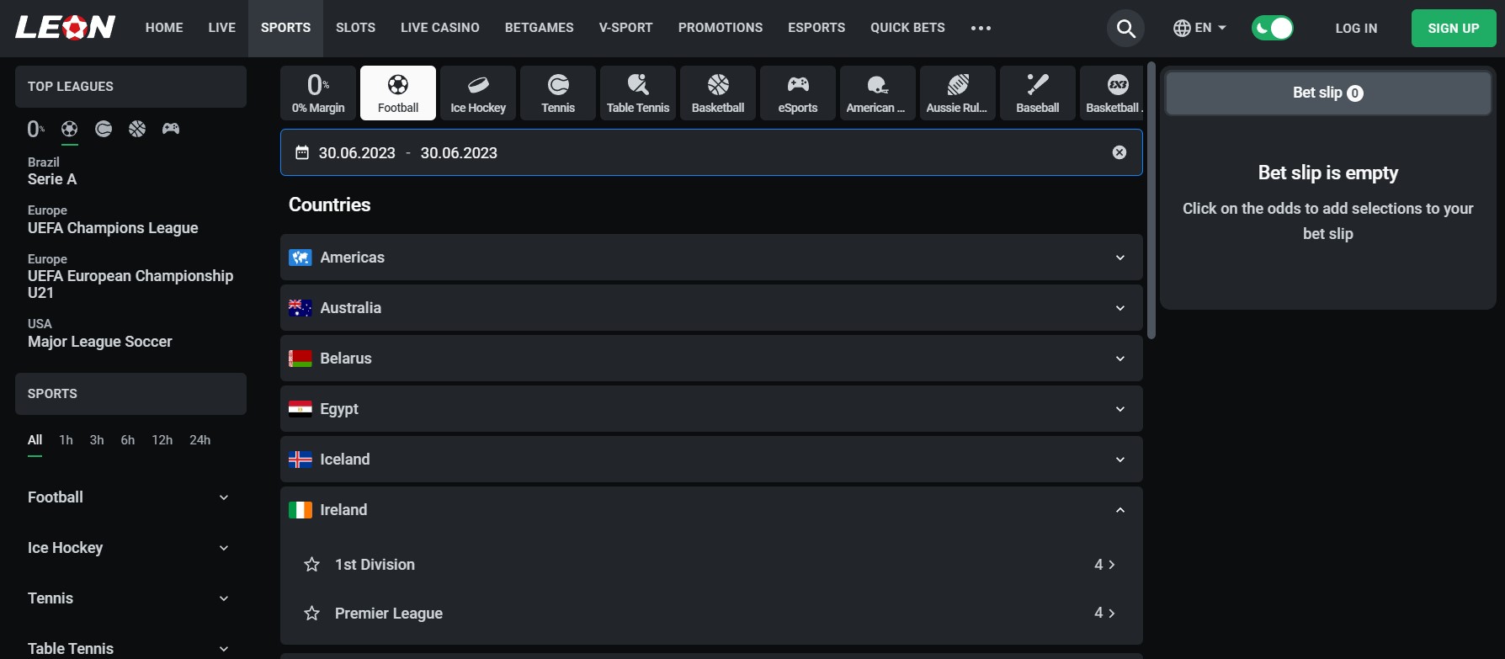Pick the Table Tennis sport tile
The height and width of the screenshot is (659, 1505).
638,93
